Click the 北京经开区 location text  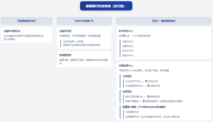click(x=155, y=86)
